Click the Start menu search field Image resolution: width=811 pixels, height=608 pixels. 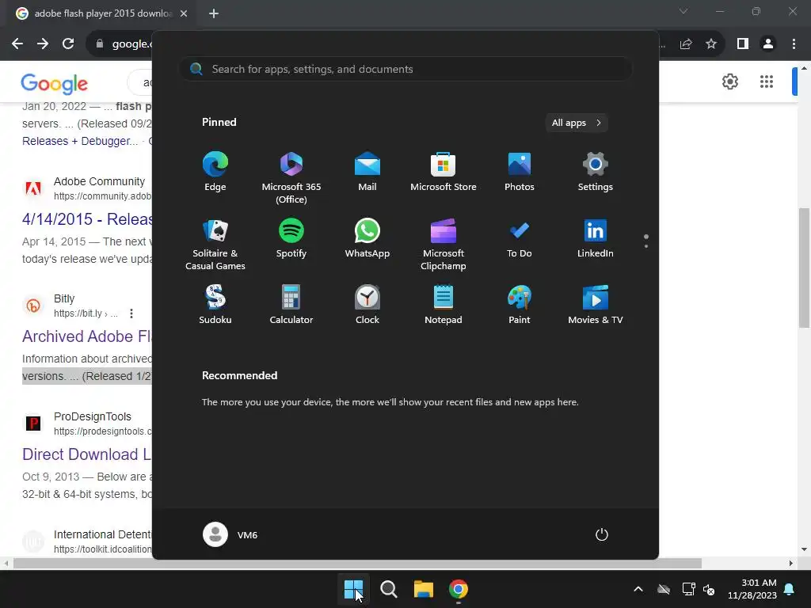coord(405,69)
